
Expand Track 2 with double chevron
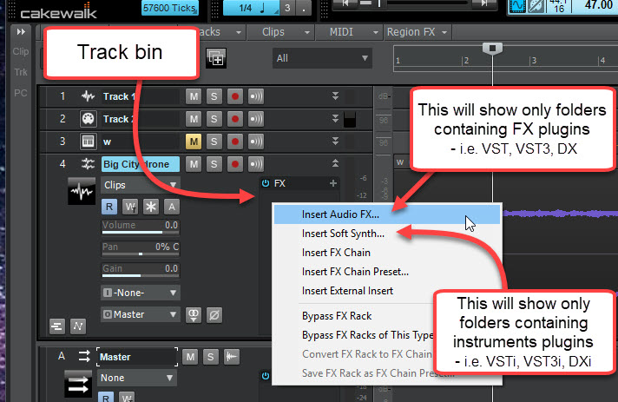[335, 118]
